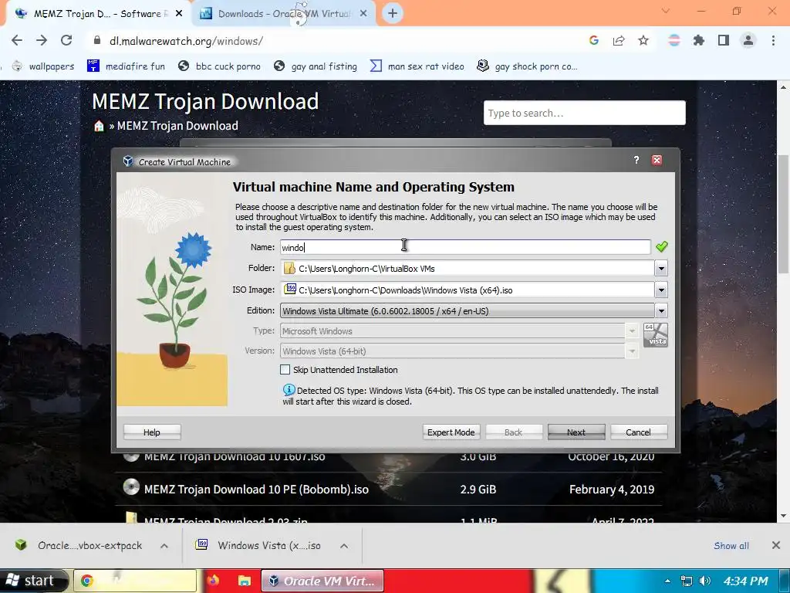Expand the ISO Image dropdown
This screenshot has width=790, height=593.
point(661,290)
